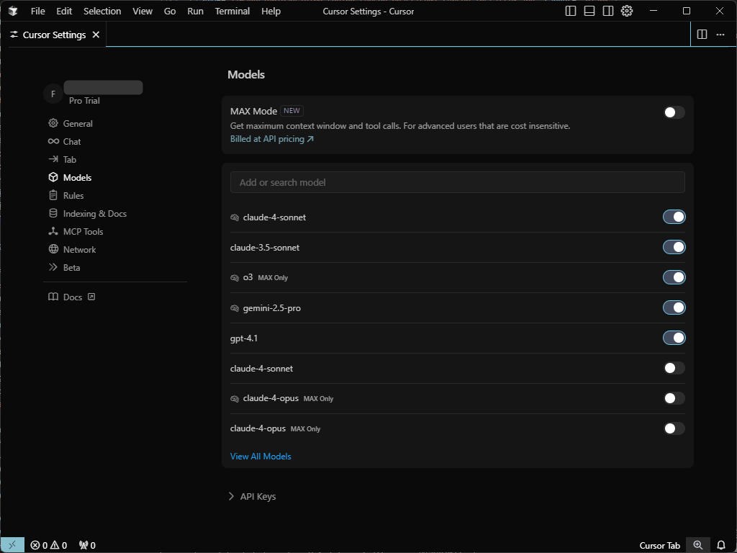Open the Selection menu
Viewport: 737px width, 553px height.
tap(102, 11)
